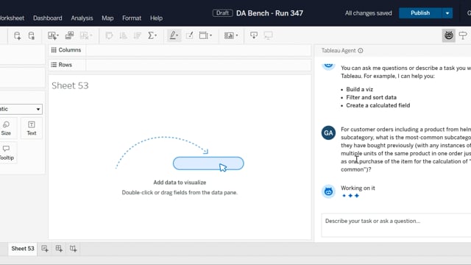Add a new story from bottom bar
Image resolution: width=471 pixels, height=265 pixels.
(73, 249)
